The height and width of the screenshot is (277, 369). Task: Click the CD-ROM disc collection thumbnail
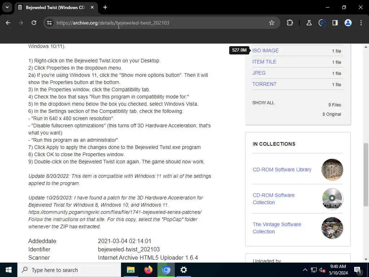pyautogui.click(x=332, y=199)
